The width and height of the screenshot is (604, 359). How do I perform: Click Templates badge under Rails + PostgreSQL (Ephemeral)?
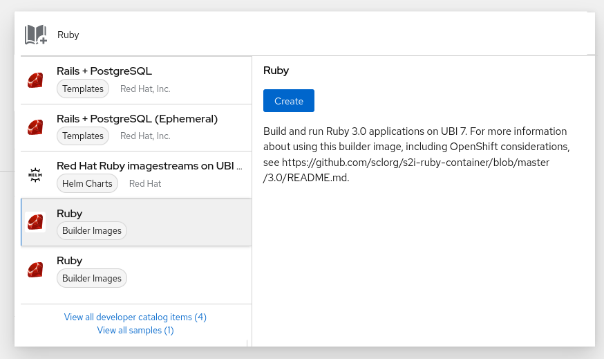coord(83,136)
